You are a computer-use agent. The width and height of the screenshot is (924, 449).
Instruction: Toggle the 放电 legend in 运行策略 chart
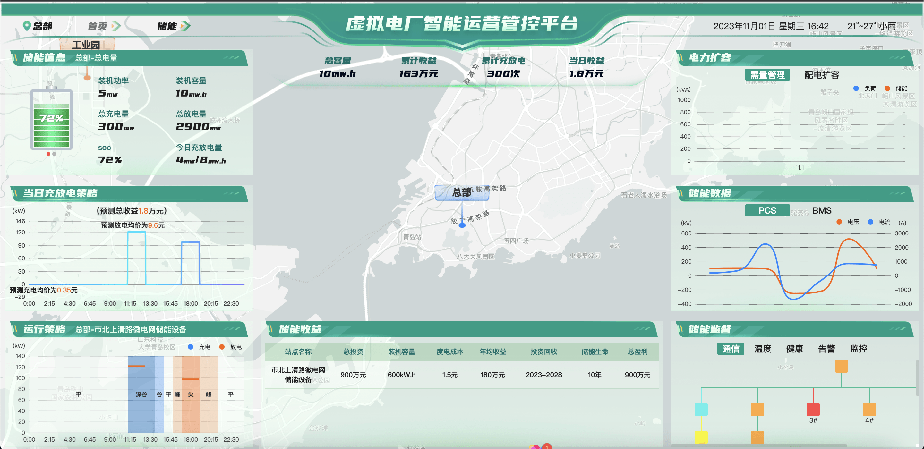click(230, 347)
